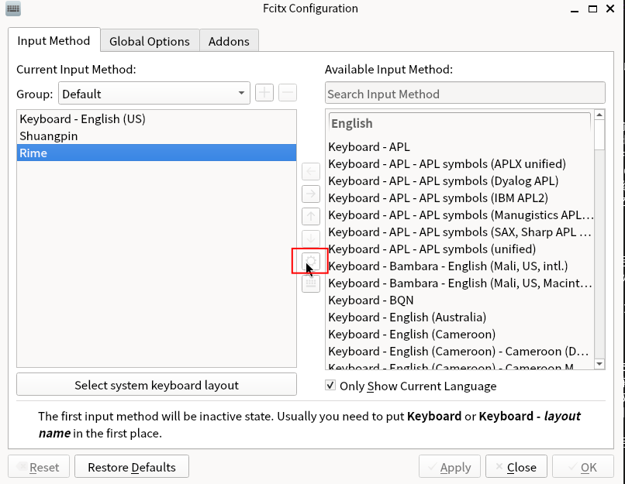Click the right arrow remove input method button
This screenshot has height=484, width=625.
[x=310, y=194]
